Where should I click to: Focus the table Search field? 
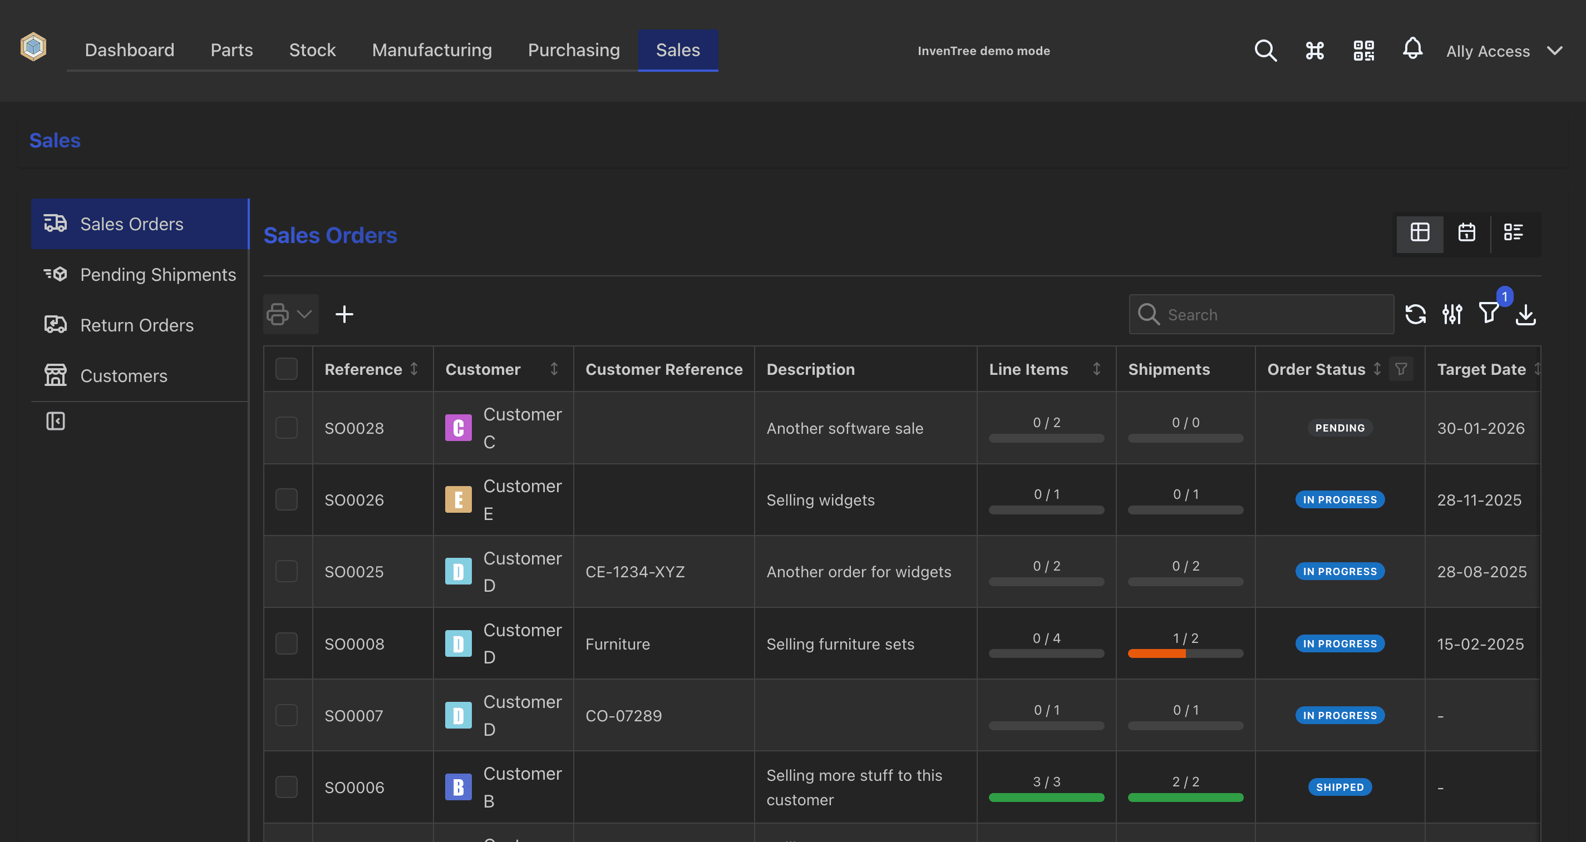coord(1261,315)
